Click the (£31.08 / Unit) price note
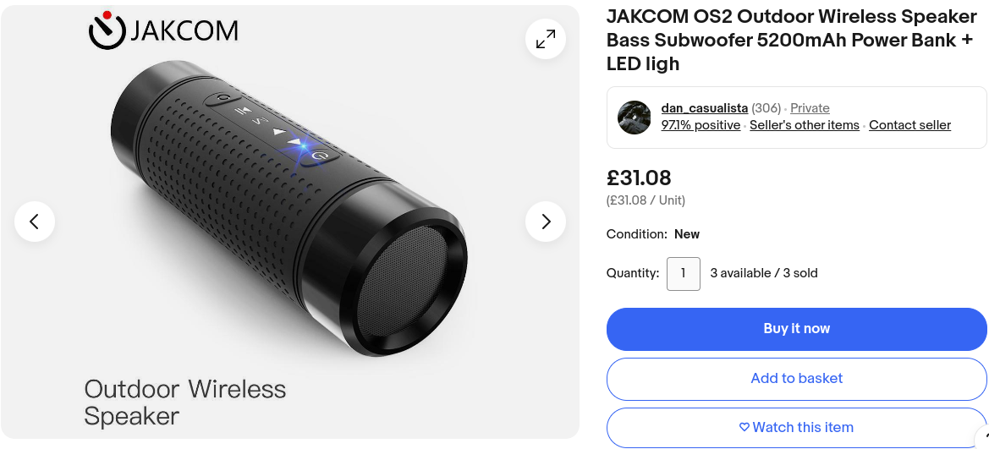 pos(646,200)
